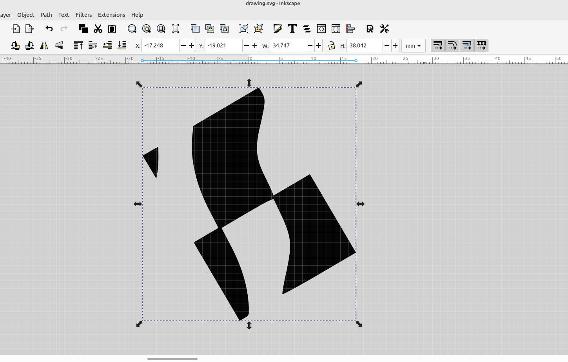The image size is (568, 362).
Task: Open the mm units dropdown
Action: pyautogui.click(x=414, y=46)
